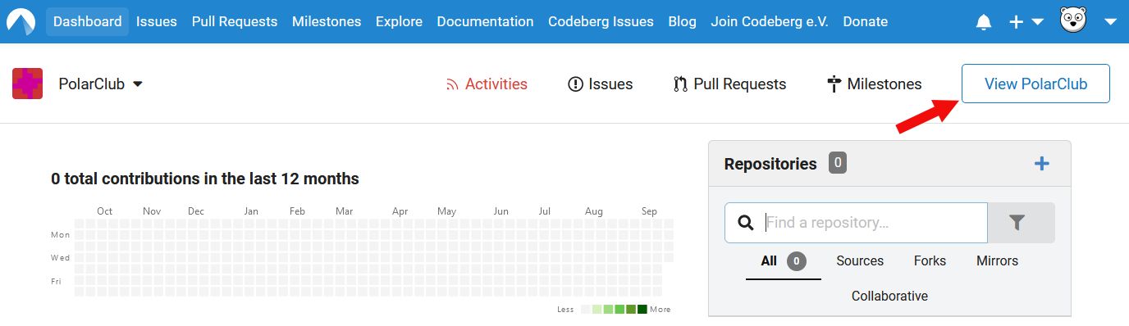This screenshot has width=1129, height=326.
Task: Expand the PolarClub context switcher dropdown
Action: (x=101, y=84)
